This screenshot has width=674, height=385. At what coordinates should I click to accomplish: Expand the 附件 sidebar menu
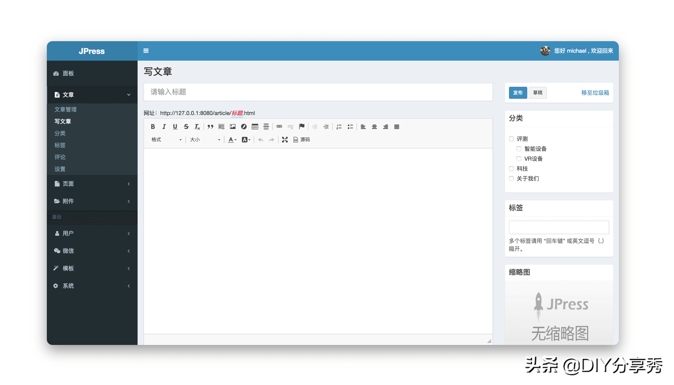click(x=92, y=201)
